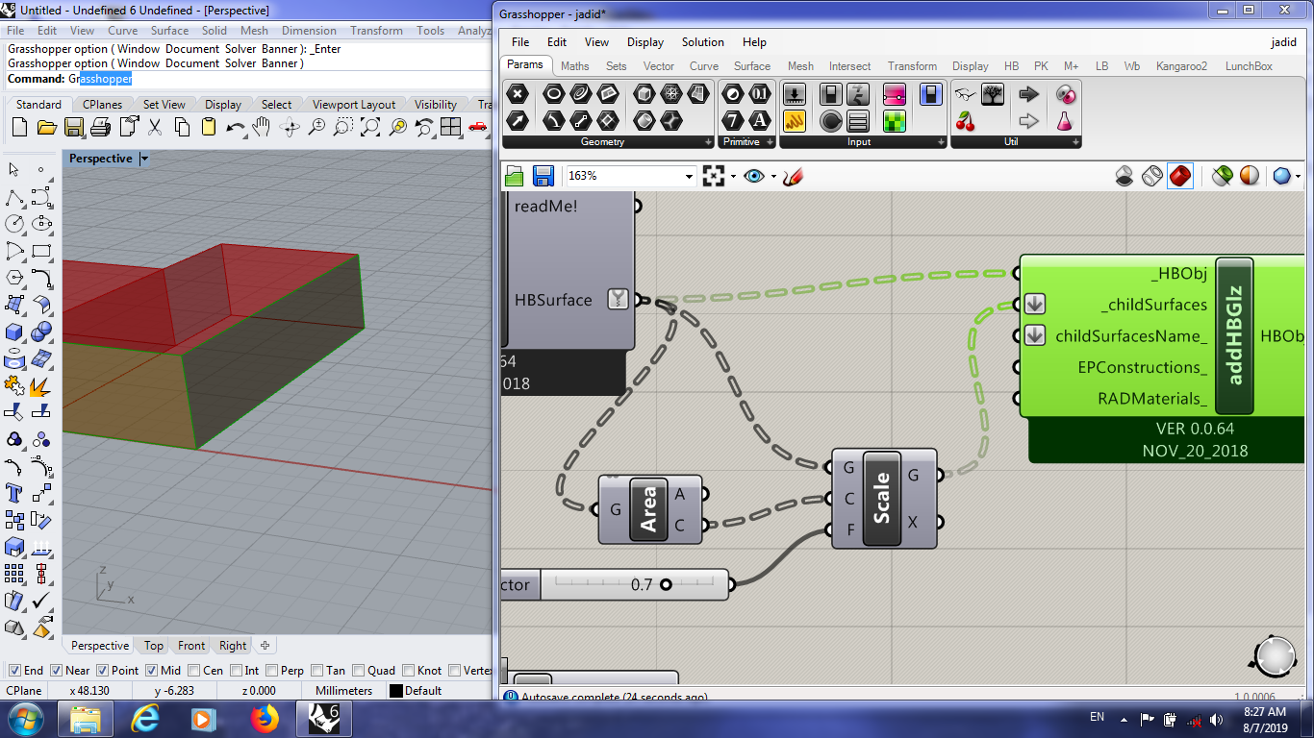The height and width of the screenshot is (738, 1314).
Task: Switch to the Kangaroo2 tab
Action: coord(1181,66)
